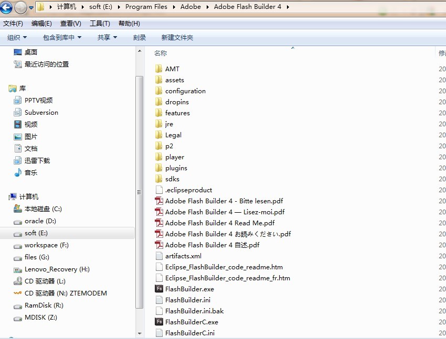The width and height of the screenshot is (446, 339).
Task: Click the AMT folder icon
Action: coord(158,69)
